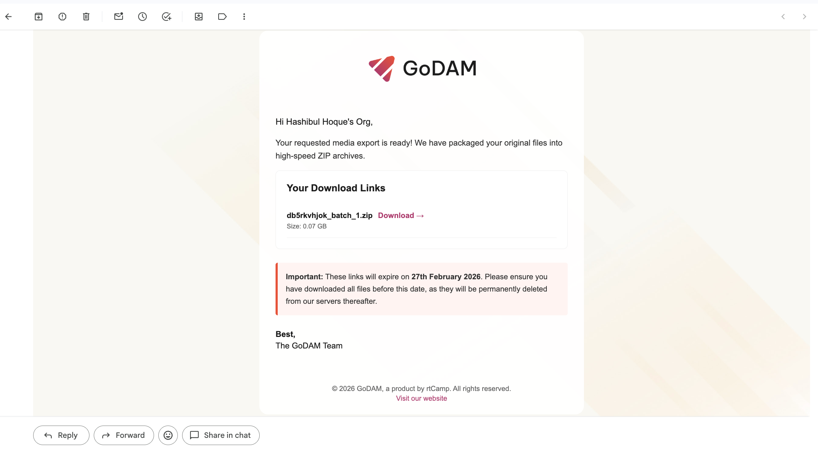Image resolution: width=818 pixels, height=449 pixels.
Task: Download db5rkvhjok_batch_1.zip
Action: click(x=400, y=215)
